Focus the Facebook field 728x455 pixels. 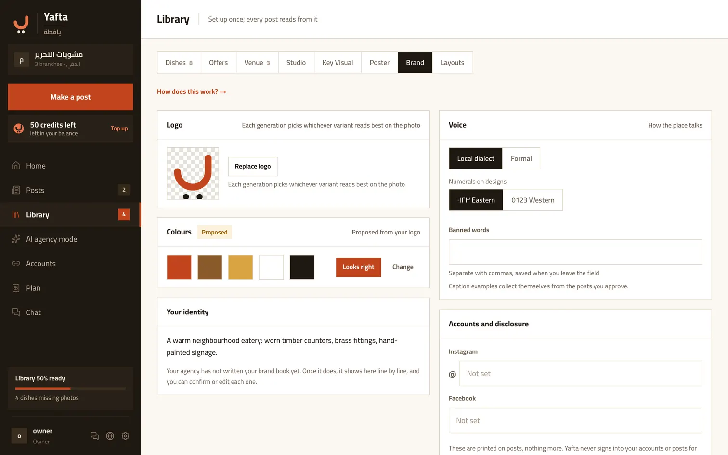pos(575,421)
